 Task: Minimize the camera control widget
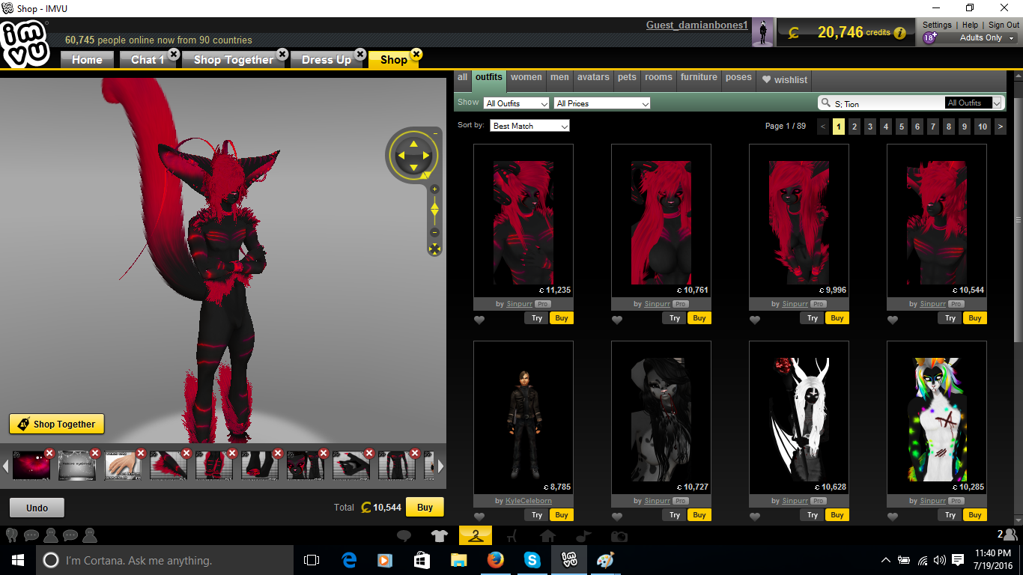[435, 133]
